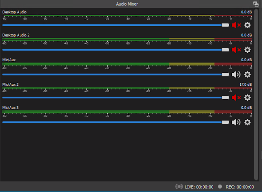Click Desktop Audio's 0.0 dB value
This screenshot has width=262, height=192.
[246, 12]
